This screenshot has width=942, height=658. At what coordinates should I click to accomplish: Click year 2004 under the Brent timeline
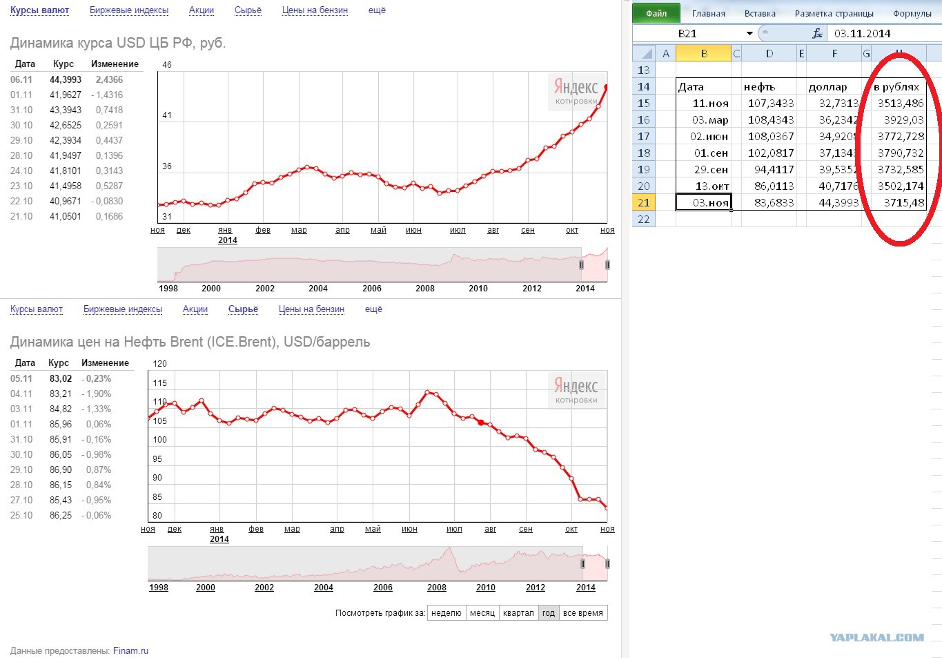[x=324, y=588]
